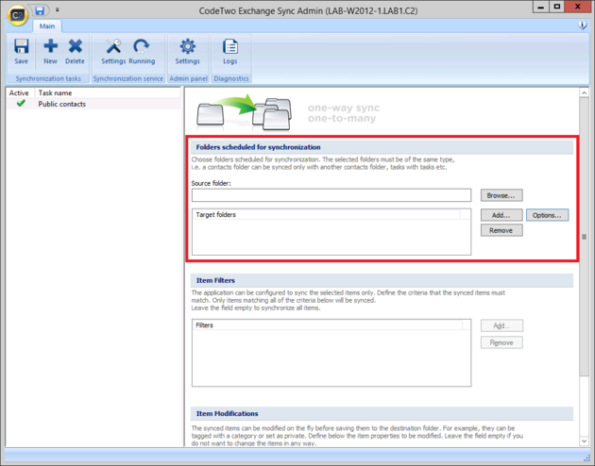Click the one-way sync folders graphic
Screen dimensions: 595x466
244,112
